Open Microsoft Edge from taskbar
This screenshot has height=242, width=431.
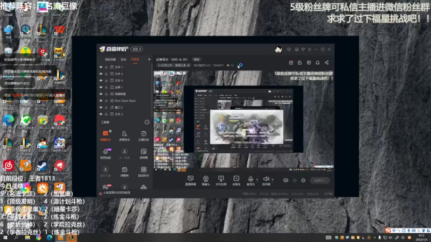tap(50, 238)
